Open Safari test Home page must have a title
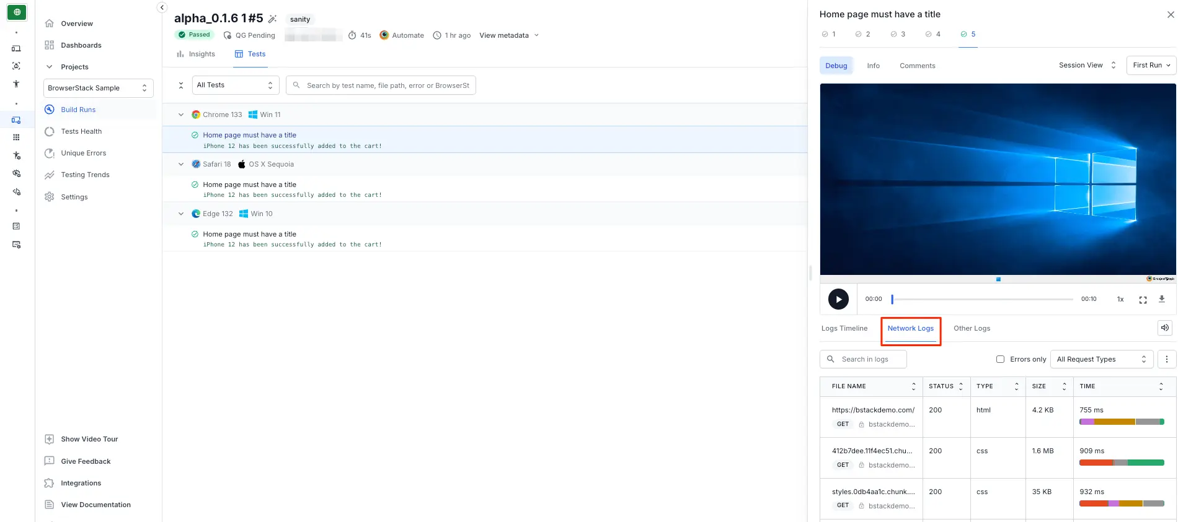1178x522 pixels. [x=249, y=185]
